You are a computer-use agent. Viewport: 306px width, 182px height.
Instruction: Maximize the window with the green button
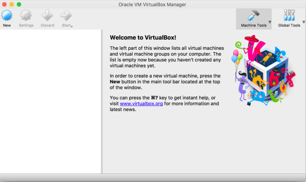pos(19,4)
